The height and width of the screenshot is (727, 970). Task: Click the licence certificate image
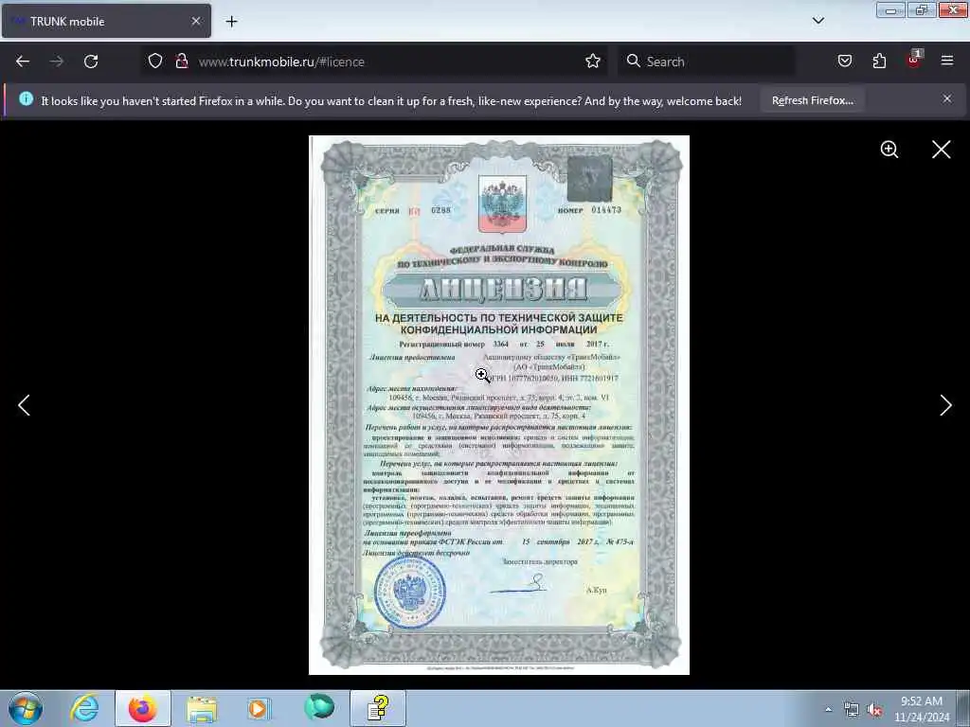(498, 405)
